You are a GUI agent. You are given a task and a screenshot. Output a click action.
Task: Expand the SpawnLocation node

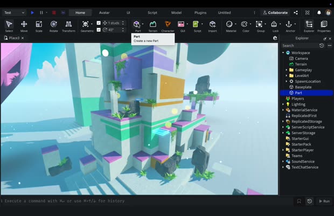pos(287,81)
